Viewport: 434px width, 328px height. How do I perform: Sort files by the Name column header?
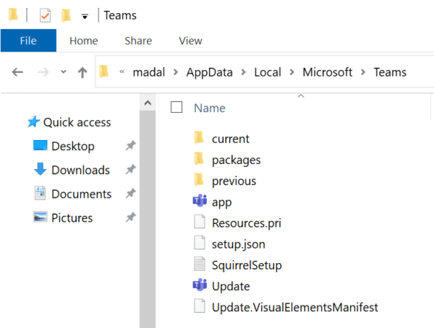pyautogui.click(x=210, y=108)
